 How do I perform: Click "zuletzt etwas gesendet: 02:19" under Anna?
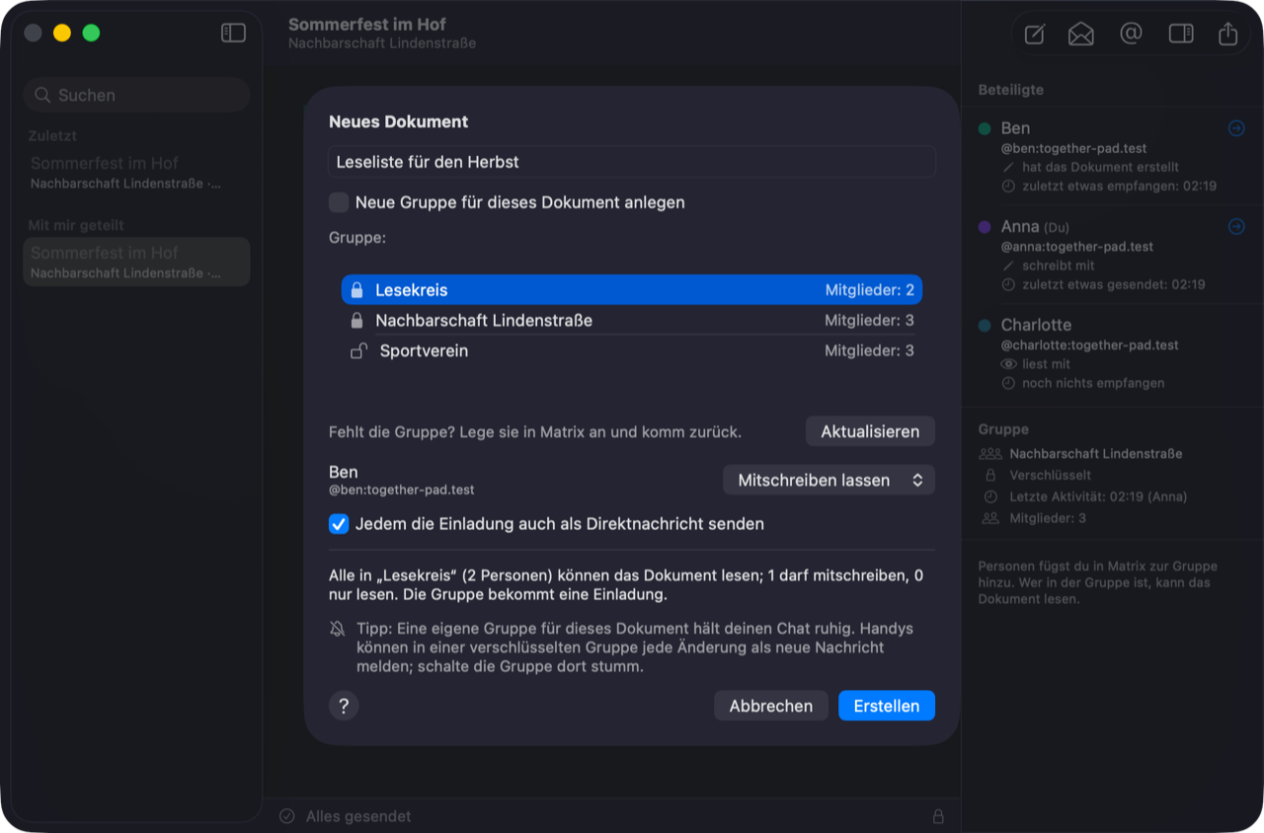[1114, 284]
